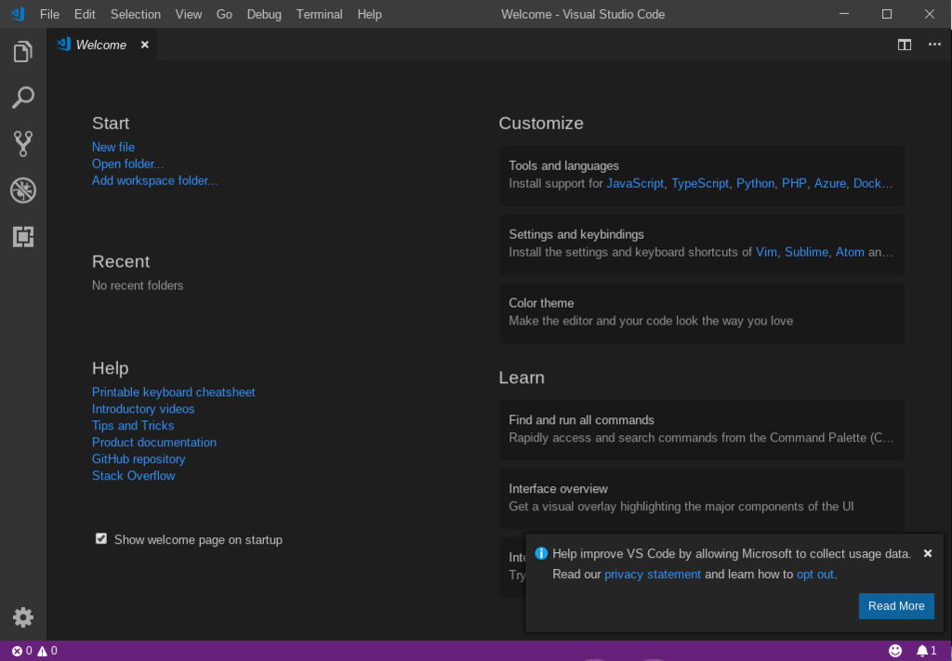
Task: Click the Azure link
Action: click(830, 183)
